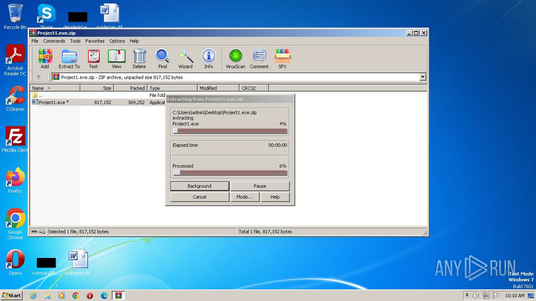Click the Comment toolbar icon

(259, 59)
